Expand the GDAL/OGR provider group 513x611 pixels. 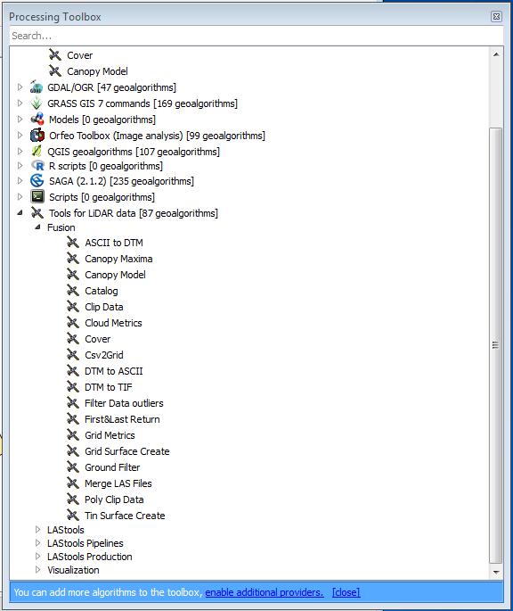[x=20, y=87]
